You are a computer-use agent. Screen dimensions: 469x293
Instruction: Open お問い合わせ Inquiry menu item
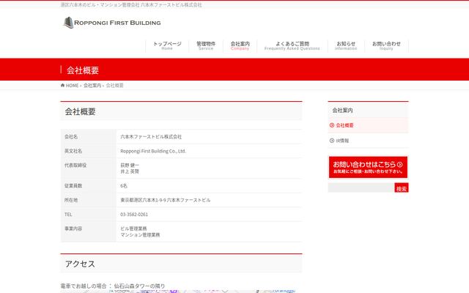(386, 45)
